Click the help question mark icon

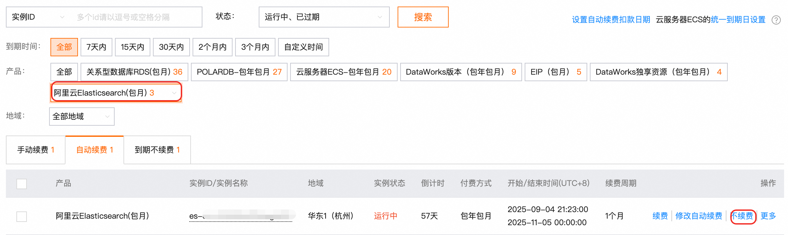(776, 20)
